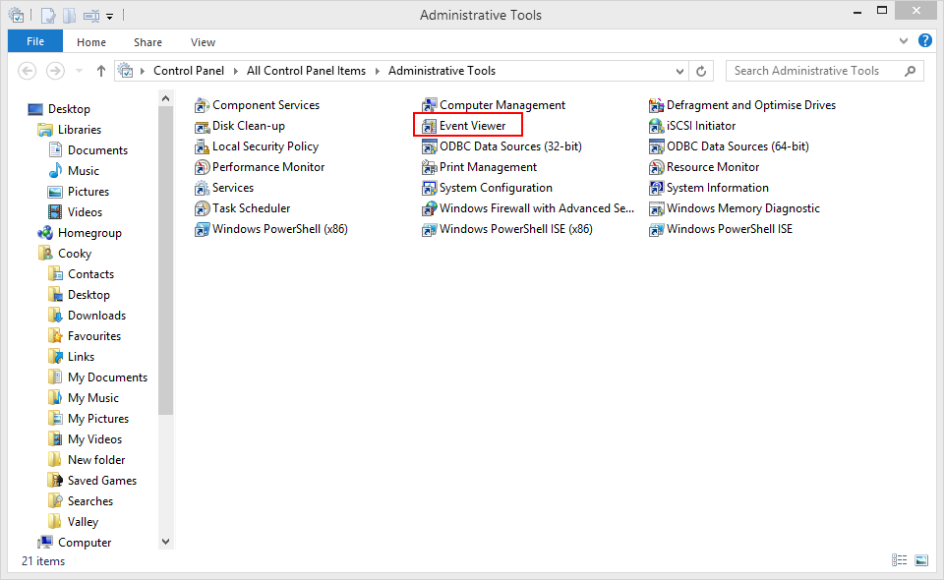Switch to details view in status bar
The image size is (944, 580).
click(899, 559)
